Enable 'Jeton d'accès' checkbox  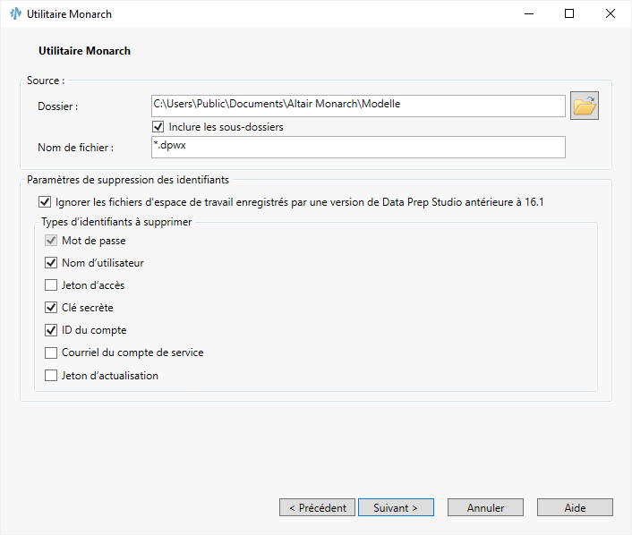tap(51, 285)
